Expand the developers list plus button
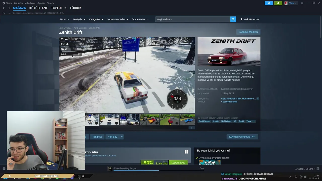This screenshot has height=181, width=322. pyautogui.click(x=258, y=99)
